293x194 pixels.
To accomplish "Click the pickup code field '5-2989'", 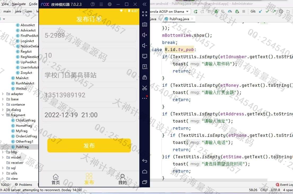I will pyautogui.click(x=89, y=35).
